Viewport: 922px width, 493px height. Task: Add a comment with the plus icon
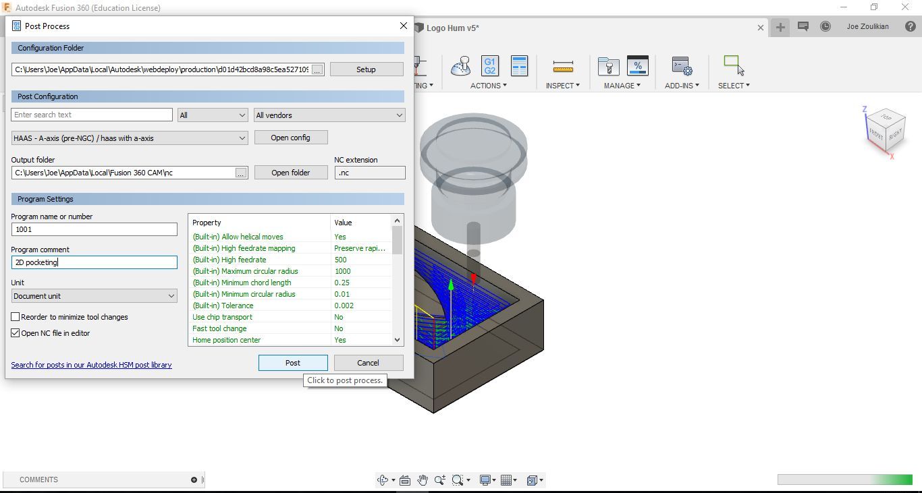click(x=194, y=480)
